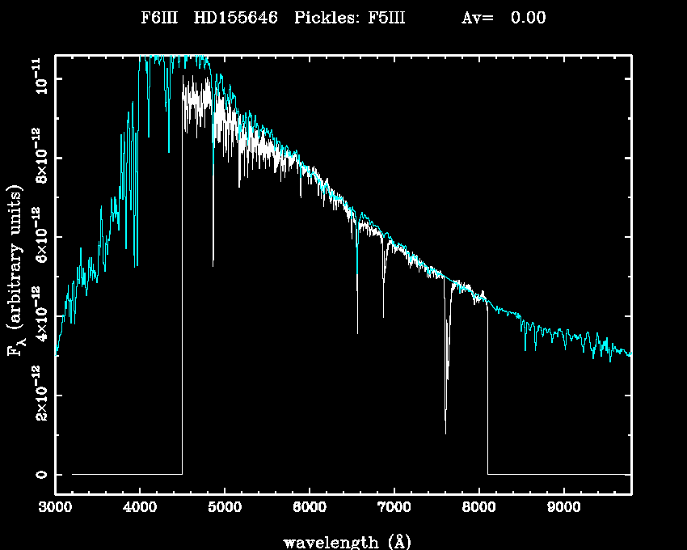
Task: Click the 0 y-axis tick label
Action: pyautogui.click(x=40, y=474)
